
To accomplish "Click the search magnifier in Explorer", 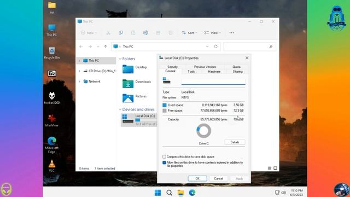I will (x=271, y=47).
